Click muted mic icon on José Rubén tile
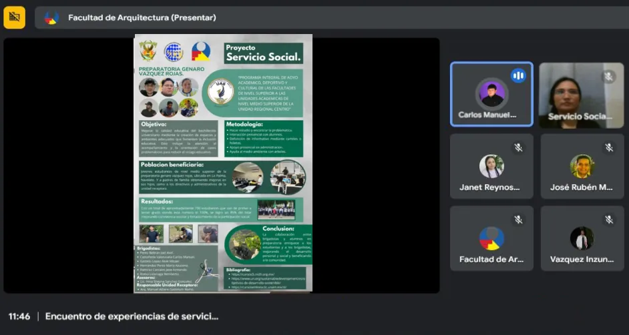Viewport: 629px width, 335px height. (x=609, y=148)
